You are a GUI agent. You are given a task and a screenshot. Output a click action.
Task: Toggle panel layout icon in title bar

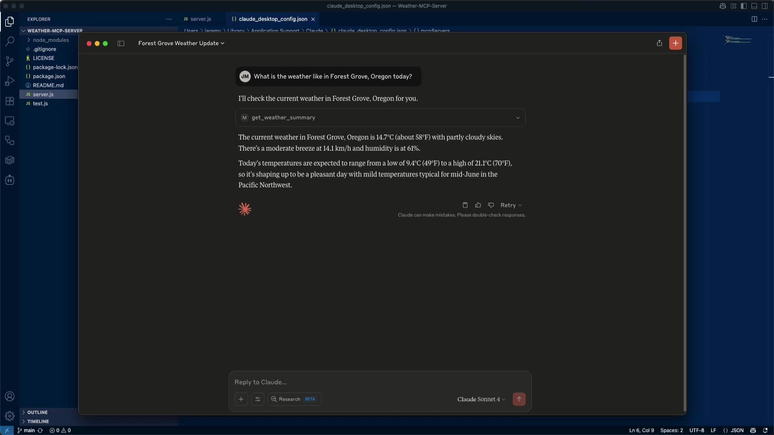pyautogui.click(x=754, y=6)
